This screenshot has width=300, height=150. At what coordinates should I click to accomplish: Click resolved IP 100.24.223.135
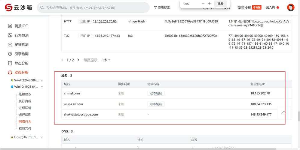pos(261,104)
